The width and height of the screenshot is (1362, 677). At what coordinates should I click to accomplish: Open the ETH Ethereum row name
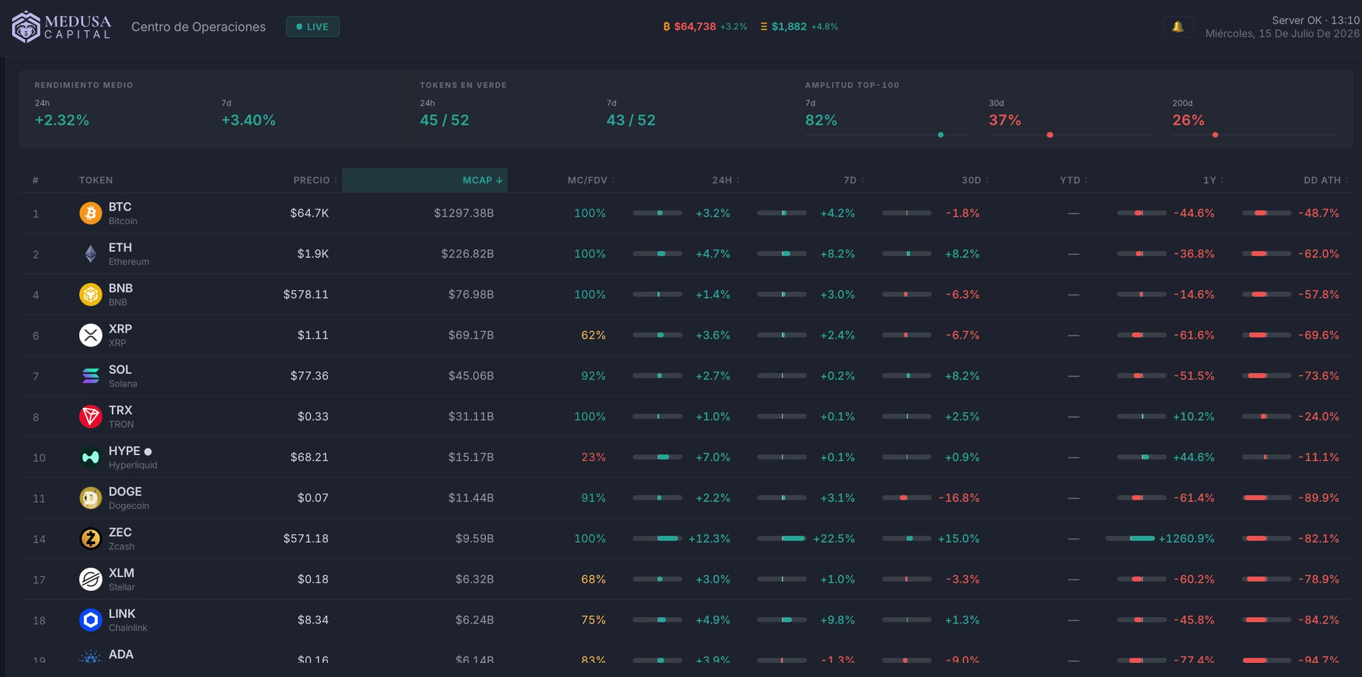pos(129,254)
